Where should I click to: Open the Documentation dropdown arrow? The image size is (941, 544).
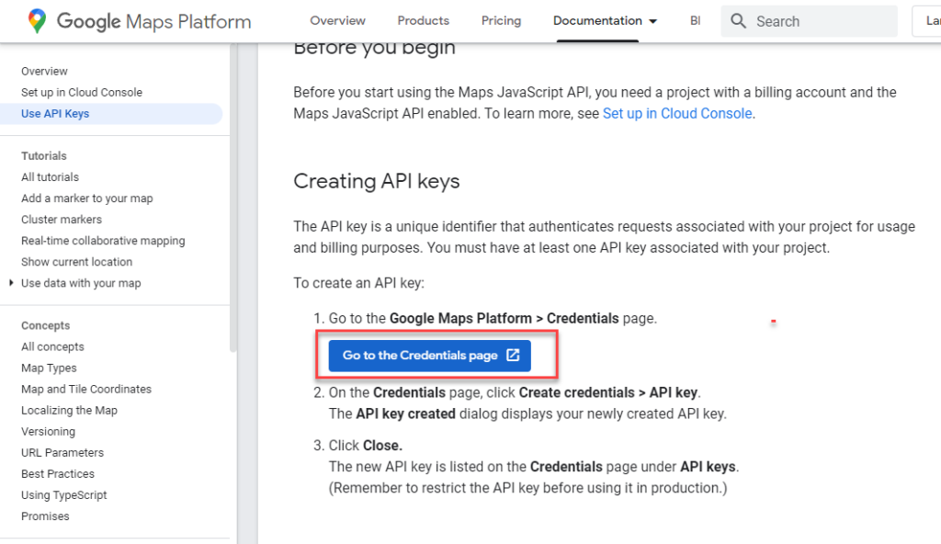[652, 20]
